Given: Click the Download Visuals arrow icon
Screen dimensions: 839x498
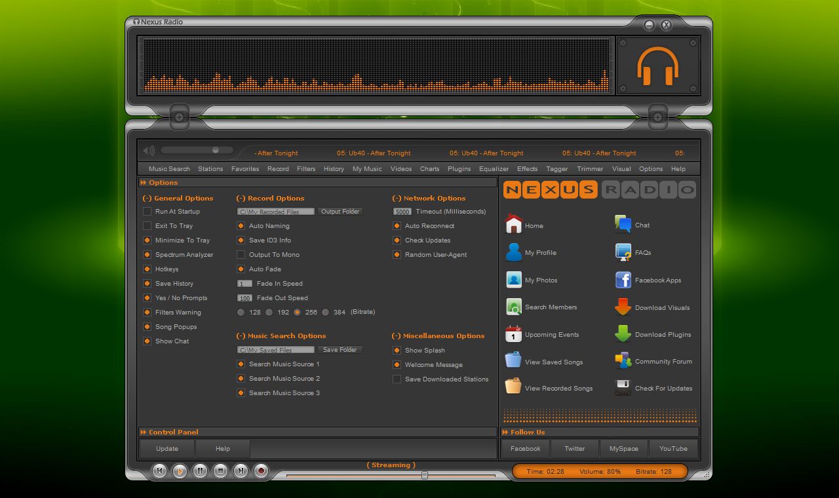Looking at the screenshot, I should click(623, 307).
